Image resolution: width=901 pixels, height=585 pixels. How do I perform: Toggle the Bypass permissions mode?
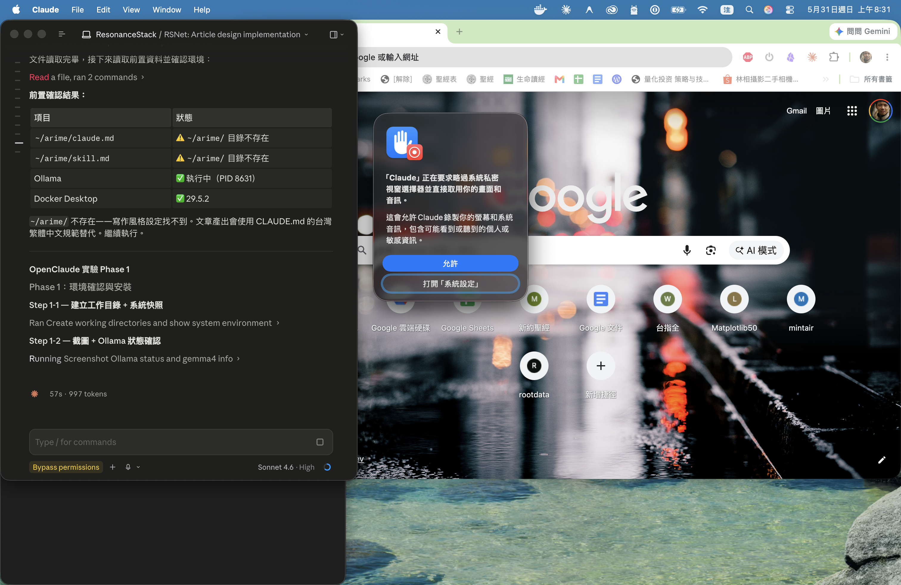pyautogui.click(x=66, y=467)
